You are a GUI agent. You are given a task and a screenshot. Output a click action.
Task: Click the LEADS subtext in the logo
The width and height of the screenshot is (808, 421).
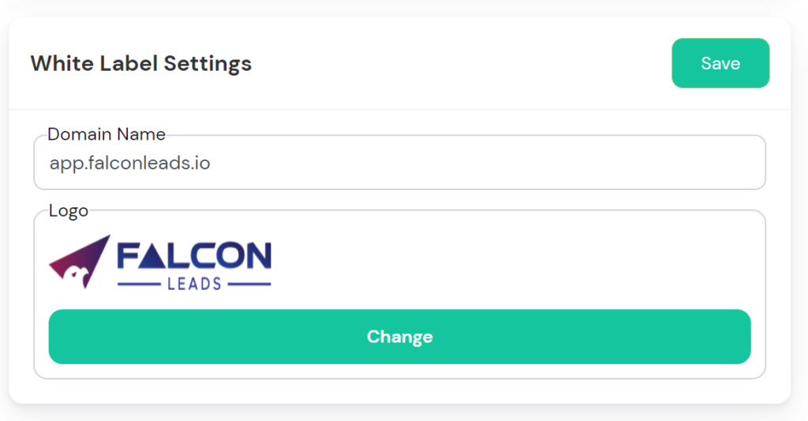194,284
